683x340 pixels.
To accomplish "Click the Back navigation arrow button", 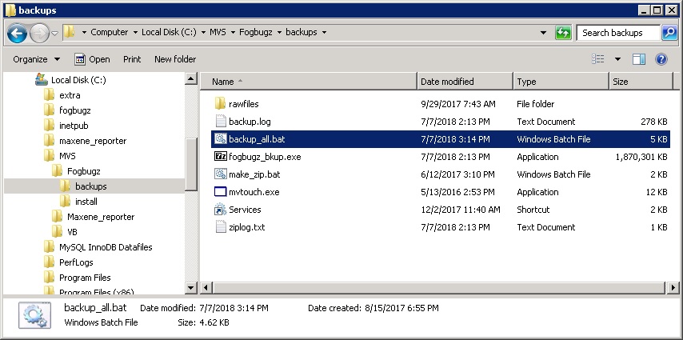I will coord(17,33).
